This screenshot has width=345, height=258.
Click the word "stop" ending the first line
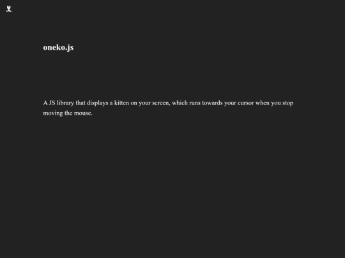coord(287,103)
